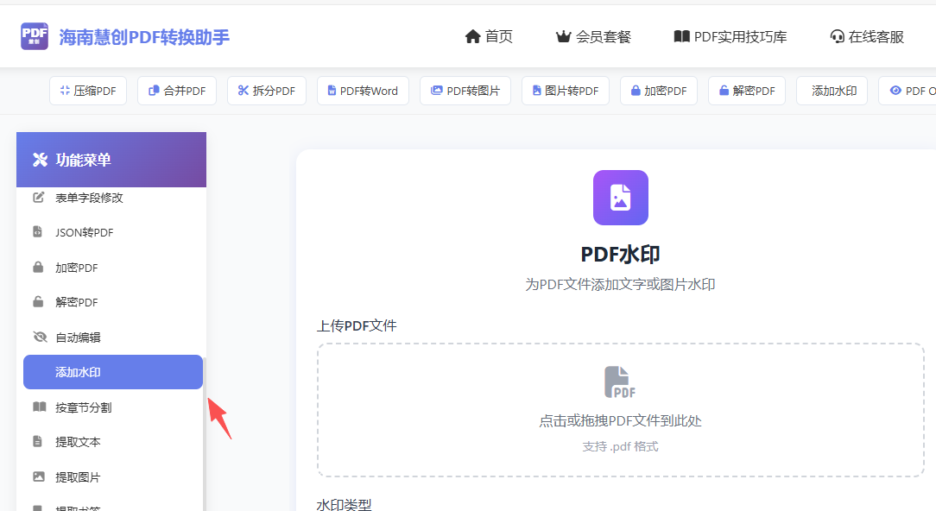
Task: Click the 功能菜单 sidebar header
Action: point(111,160)
